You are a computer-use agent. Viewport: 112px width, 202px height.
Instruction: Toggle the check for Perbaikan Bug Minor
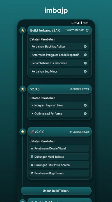click(x=85, y=71)
